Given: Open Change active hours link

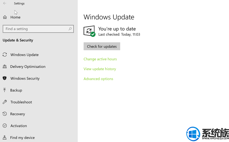Looking at the screenshot, I should coord(100,59).
